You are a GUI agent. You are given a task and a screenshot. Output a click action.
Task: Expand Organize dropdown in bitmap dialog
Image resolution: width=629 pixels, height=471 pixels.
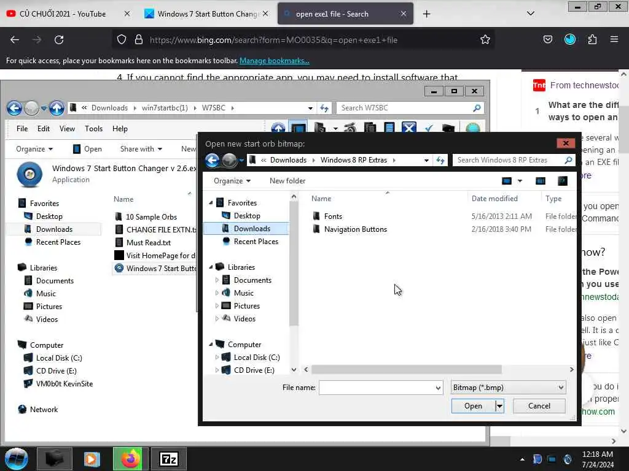pos(232,181)
